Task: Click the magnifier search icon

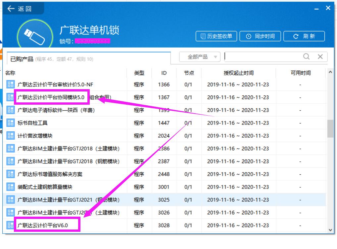Action: click(306, 56)
